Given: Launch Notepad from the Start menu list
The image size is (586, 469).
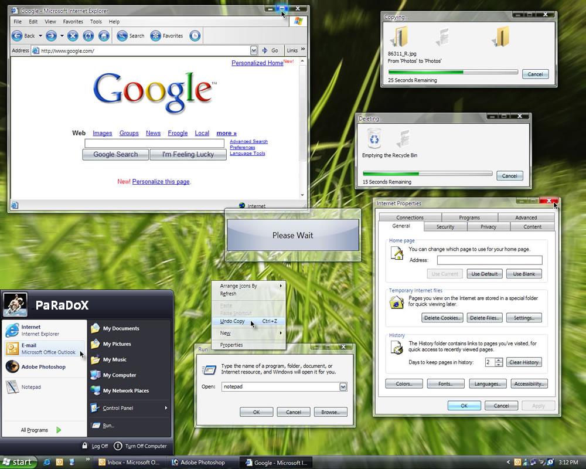Looking at the screenshot, I should coord(30,387).
